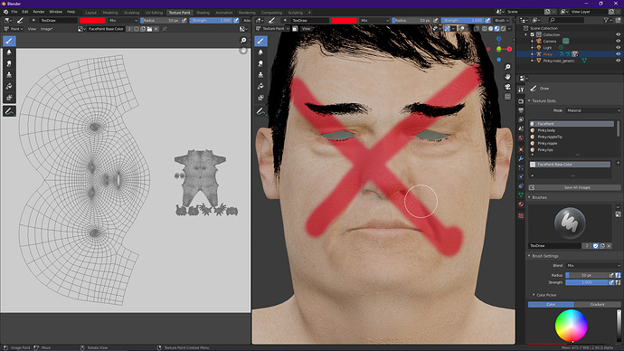Click the pan hand icon in the 3D viewport
Viewport: 624px width, 351px height.
pyautogui.click(x=507, y=77)
